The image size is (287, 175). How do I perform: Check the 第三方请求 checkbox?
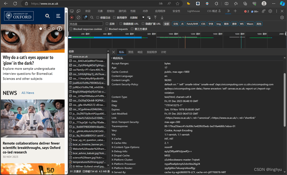[x=132, y=29]
